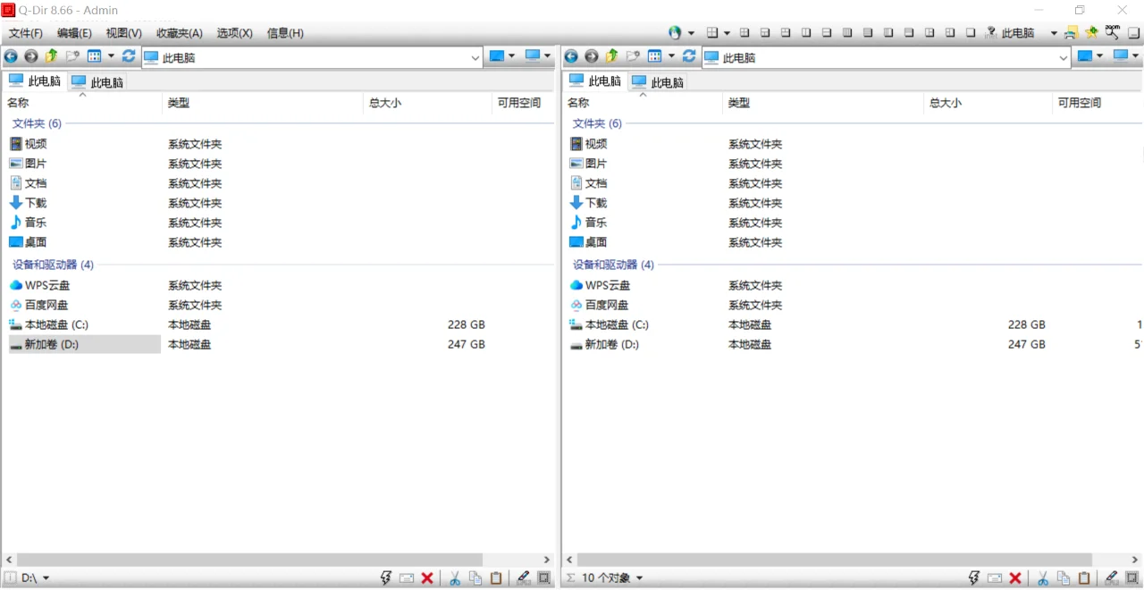
Task: Open the favorites star icon
Action: point(1091,33)
